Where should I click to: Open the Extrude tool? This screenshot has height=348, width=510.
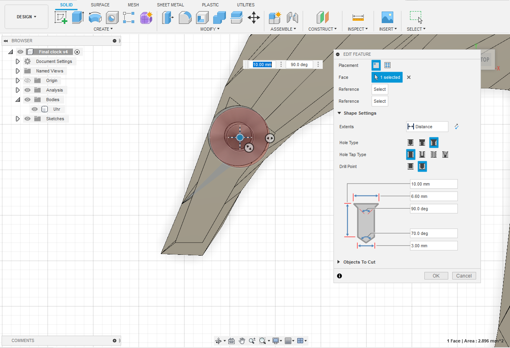click(x=77, y=18)
